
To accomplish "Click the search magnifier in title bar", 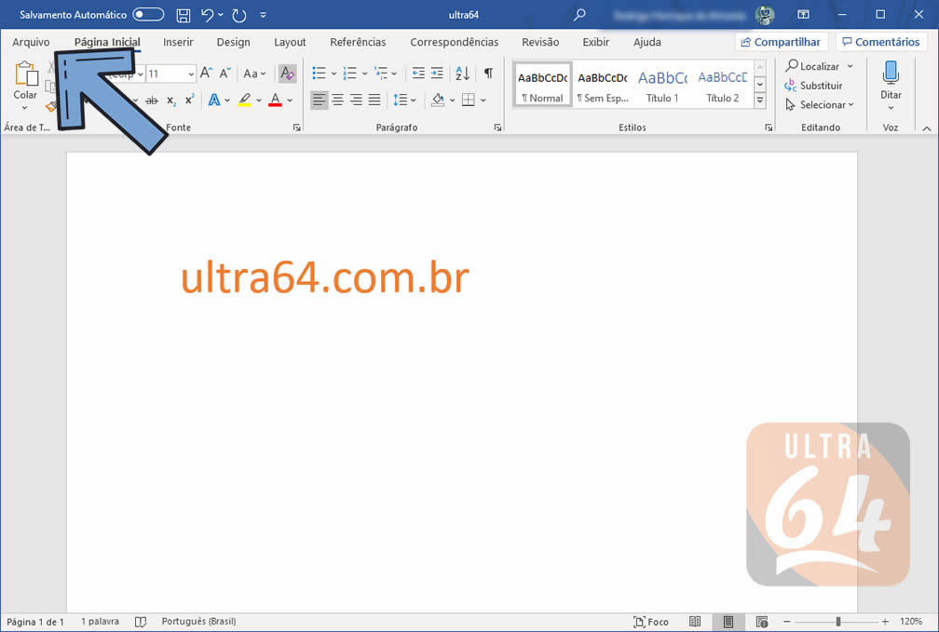I will pyautogui.click(x=580, y=15).
